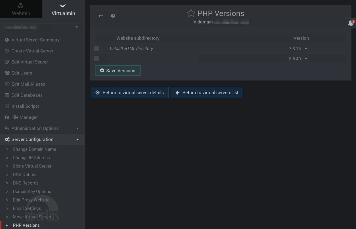Image resolution: width=356 pixels, height=229 pixels.
Task: Open Edit Proxy Website
Action: pyautogui.click(x=31, y=200)
